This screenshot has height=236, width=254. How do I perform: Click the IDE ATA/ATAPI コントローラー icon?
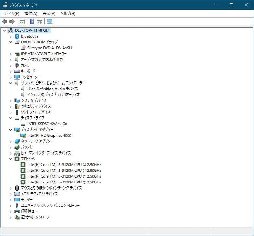point(17,54)
